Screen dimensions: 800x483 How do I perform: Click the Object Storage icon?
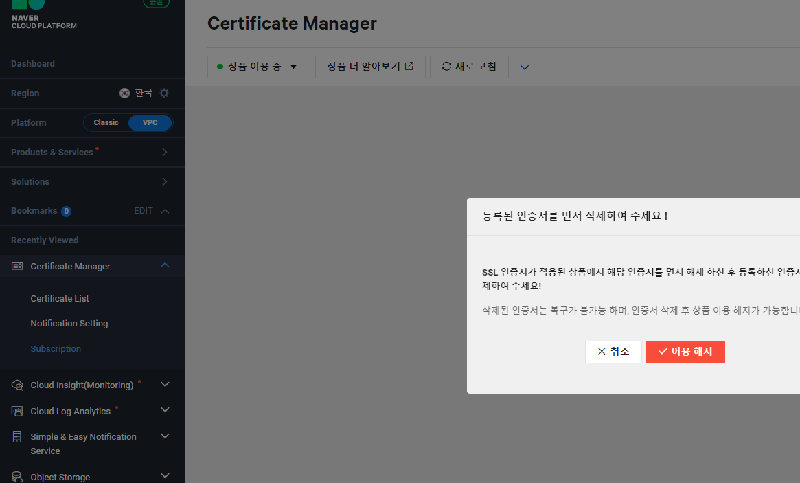pos(17,477)
